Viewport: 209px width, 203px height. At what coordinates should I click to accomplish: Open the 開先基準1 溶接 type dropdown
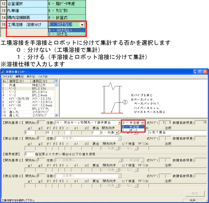(120, 123)
